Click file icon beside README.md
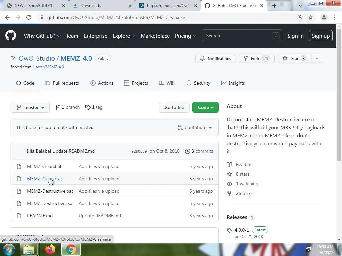The height and width of the screenshot is (256, 342). [x=19, y=216]
